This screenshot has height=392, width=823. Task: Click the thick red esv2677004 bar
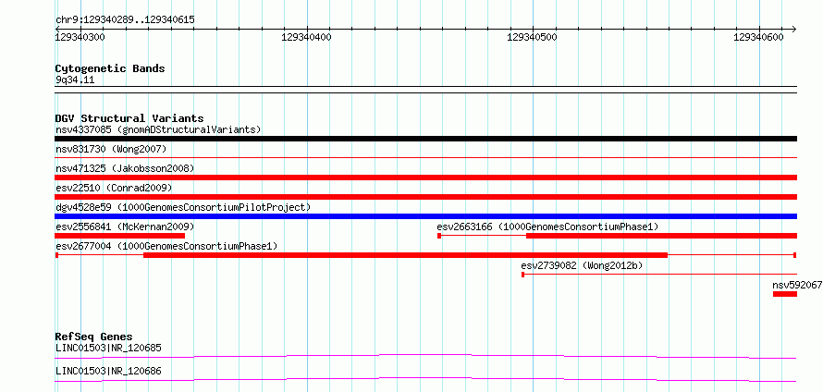(x=405, y=255)
